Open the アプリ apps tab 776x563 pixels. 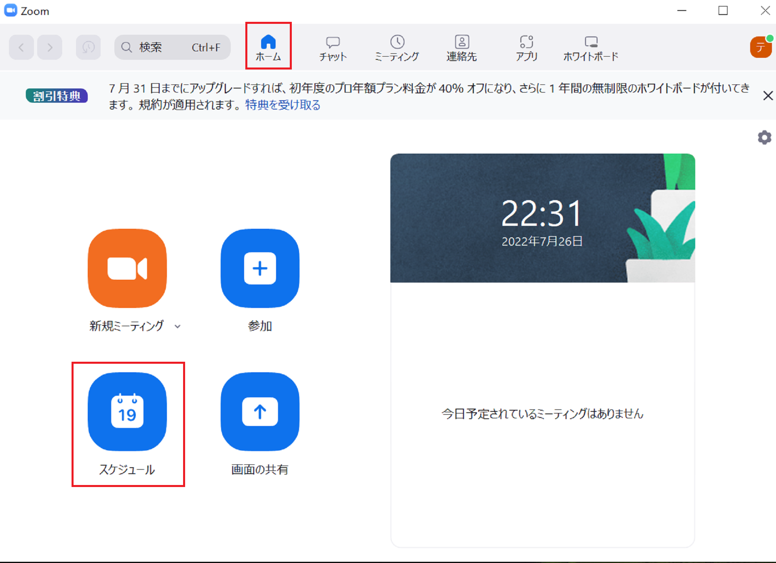tap(526, 48)
